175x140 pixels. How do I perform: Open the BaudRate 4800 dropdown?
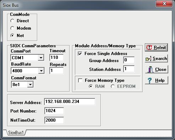pyautogui.click(x=41, y=71)
